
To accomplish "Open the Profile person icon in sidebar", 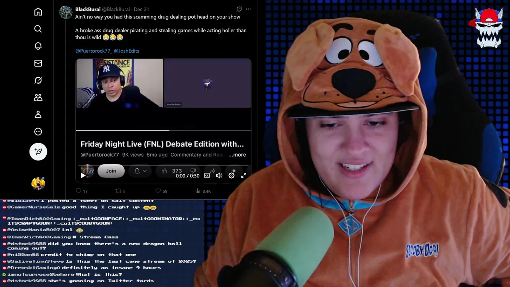I will (x=38, y=114).
